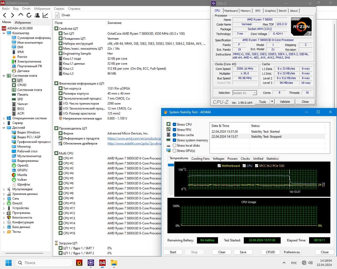Enable Stress local disks checkbox
Screen dimensions: 337x269
coord(174,146)
